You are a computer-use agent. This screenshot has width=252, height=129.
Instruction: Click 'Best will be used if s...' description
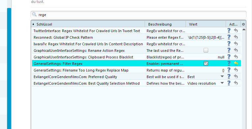coord(165,77)
